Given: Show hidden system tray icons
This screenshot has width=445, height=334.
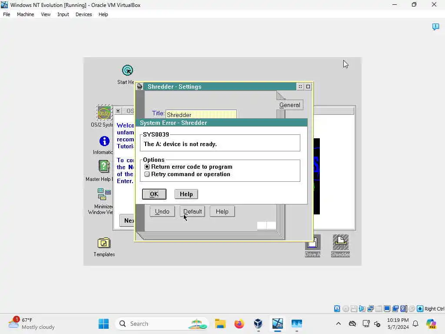Looking at the screenshot, I should [x=338, y=324].
